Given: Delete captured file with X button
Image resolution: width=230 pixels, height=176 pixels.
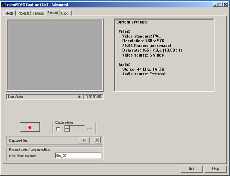Looking at the screenshot, I should pos(98,140).
